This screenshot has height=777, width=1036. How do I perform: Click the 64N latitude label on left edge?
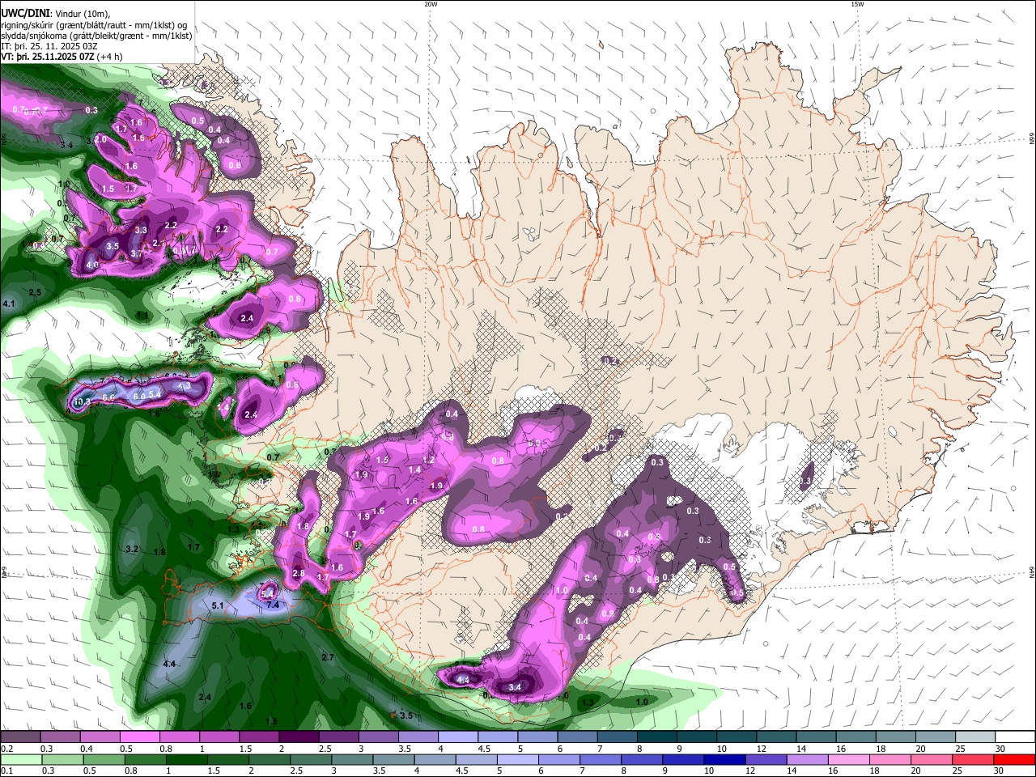coord(3,573)
